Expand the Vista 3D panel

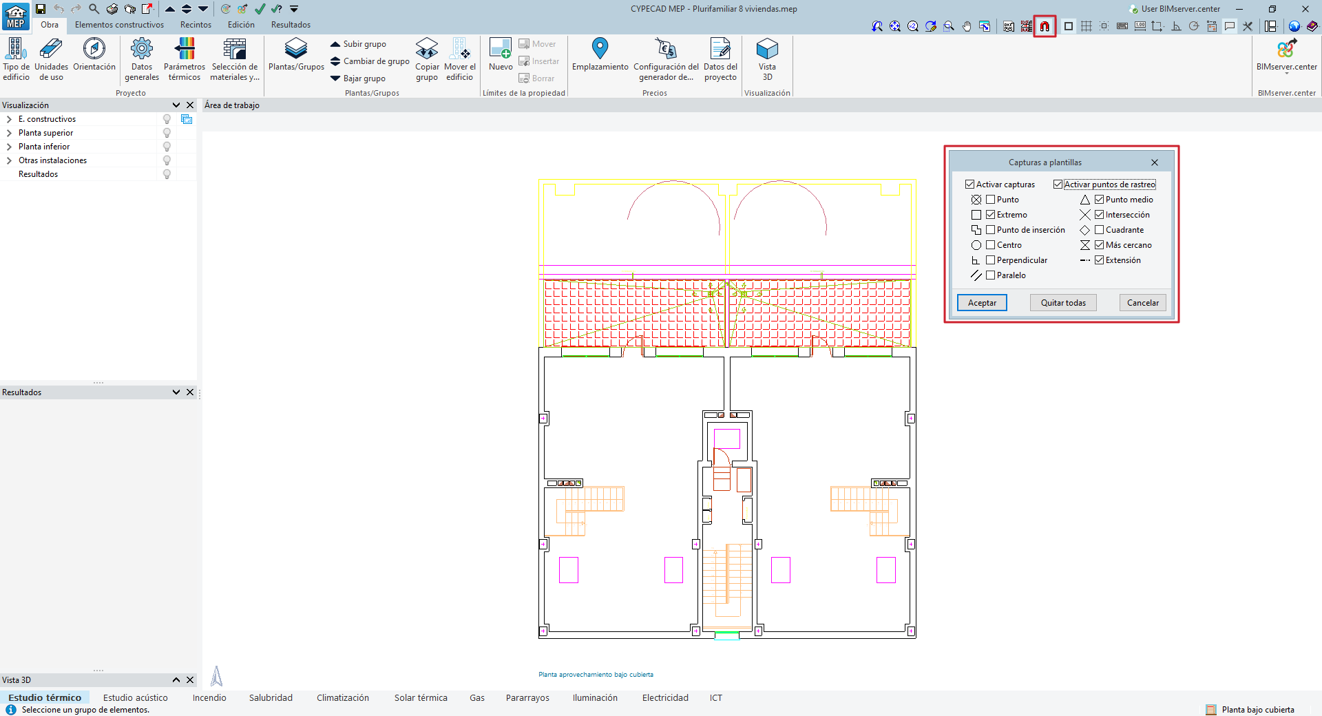point(176,680)
